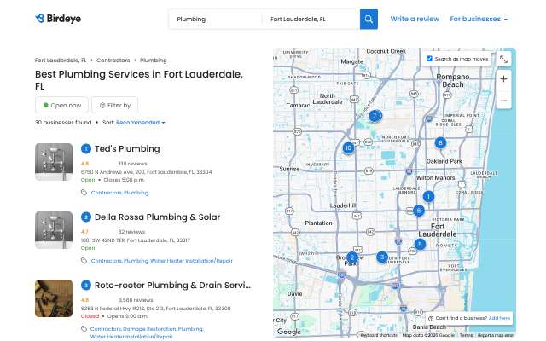Select map pin number 8
The height and width of the screenshot is (341, 546).
pyautogui.click(x=440, y=142)
